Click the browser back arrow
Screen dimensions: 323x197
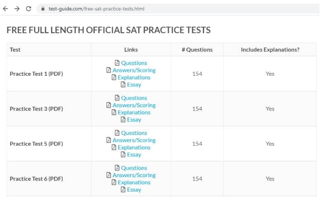(x=5, y=8)
